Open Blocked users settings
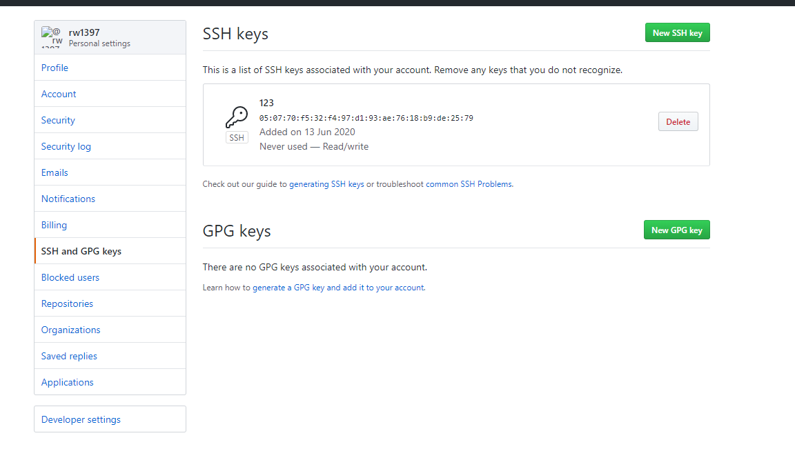 pyautogui.click(x=70, y=277)
